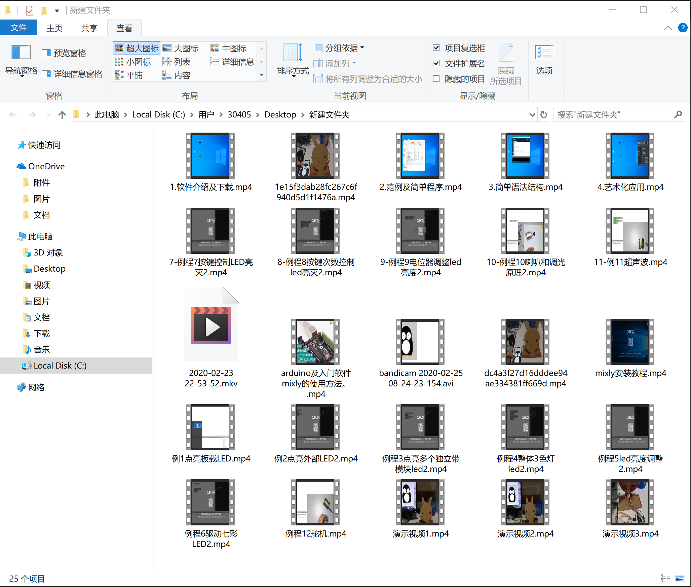The height and width of the screenshot is (587, 691).
Task: Click 30405 in the breadcrumb path
Action: [x=239, y=115]
